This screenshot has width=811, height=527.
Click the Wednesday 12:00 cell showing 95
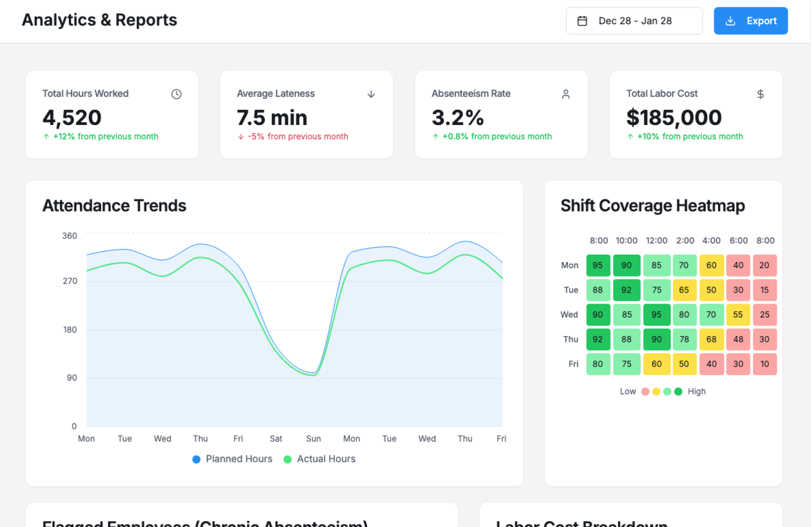[x=656, y=315]
